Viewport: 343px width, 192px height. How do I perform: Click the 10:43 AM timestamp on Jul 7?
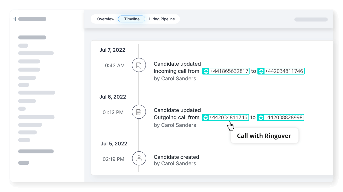coord(114,65)
